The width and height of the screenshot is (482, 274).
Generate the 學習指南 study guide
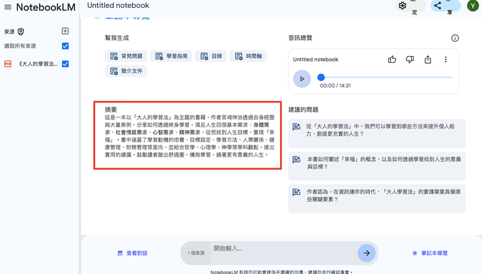(x=171, y=57)
